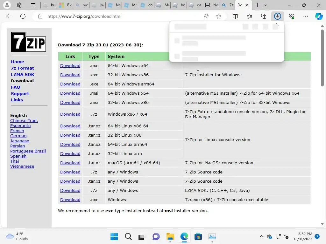
Task: Download the 32-bit Windows x86 .exe
Action: point(70,75)
